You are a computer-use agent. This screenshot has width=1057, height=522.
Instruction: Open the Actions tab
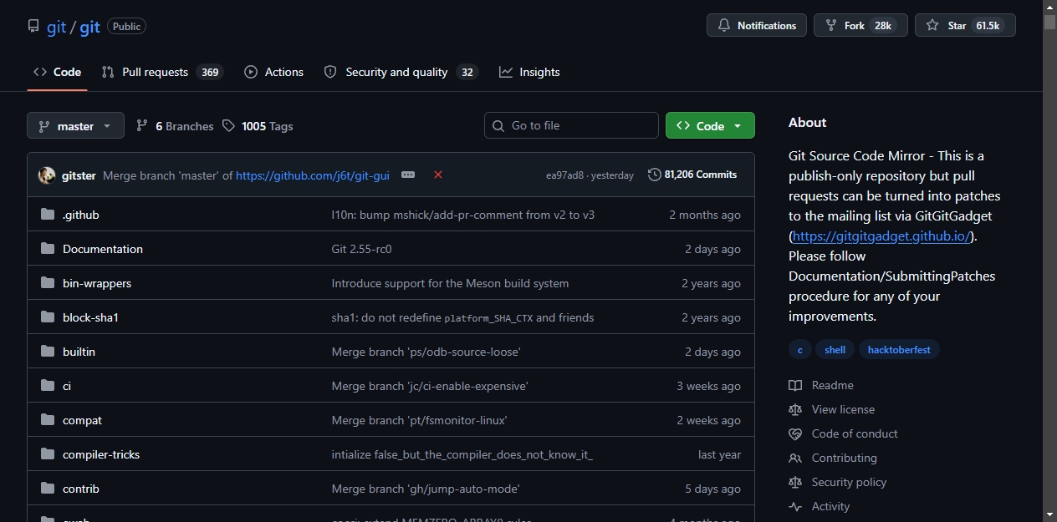pos(273,72)
